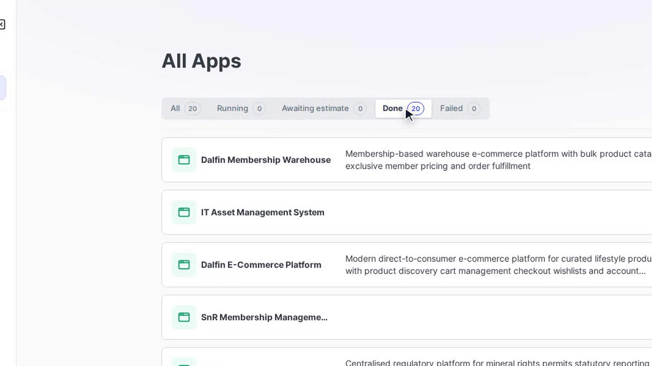This screenshot has width=652, height=366.
Task: Open the partially visible mineral rights app card
Action: 407,357
